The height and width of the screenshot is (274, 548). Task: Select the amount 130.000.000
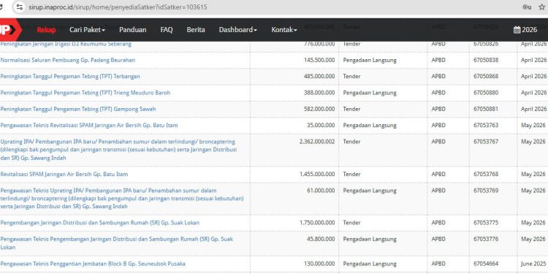click(319, 264)
